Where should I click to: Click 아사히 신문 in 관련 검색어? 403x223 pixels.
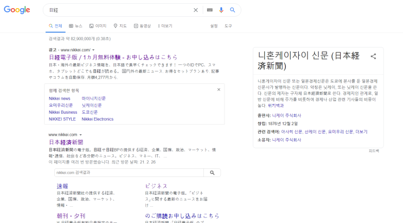(291, 132)
